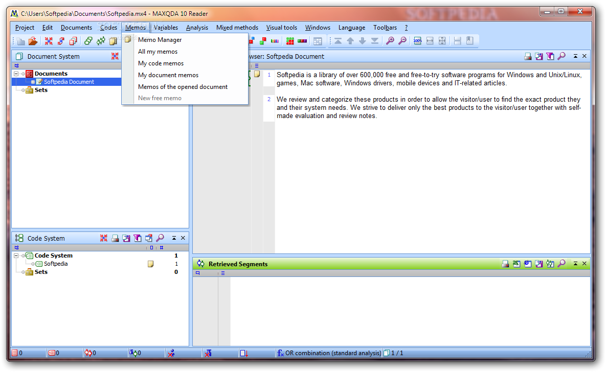This screenshot has width=606, height=372.
Task: Open the Mixed methods menu
Action: tap(237, 28)
